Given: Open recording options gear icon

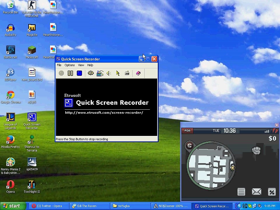Looking at the screenshot, I should pos(91,73).
